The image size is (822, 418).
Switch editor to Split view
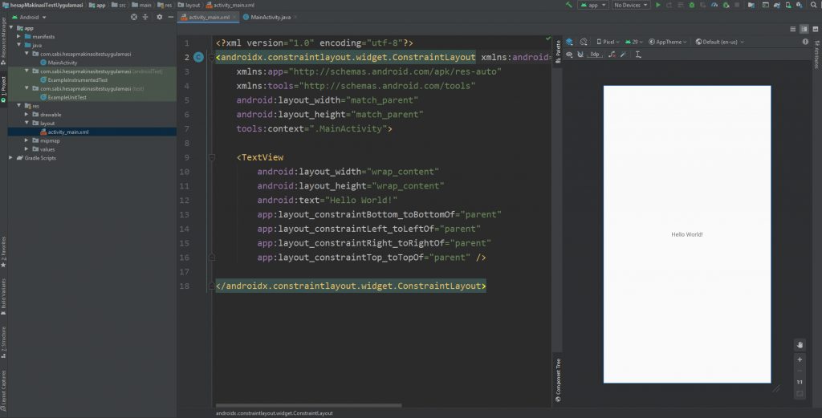click(804, 29)
